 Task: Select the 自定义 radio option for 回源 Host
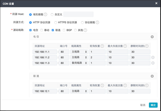52,14
